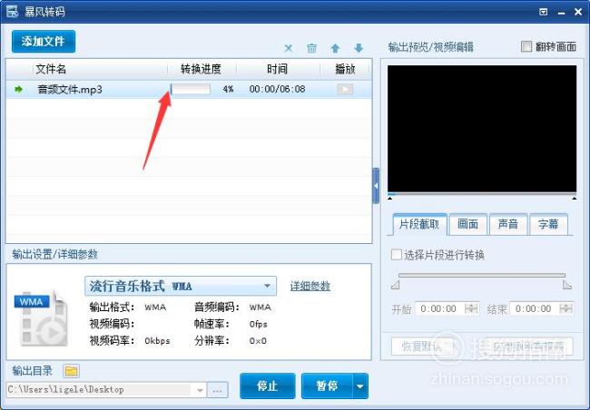Click the 转换进度 column header

coord(201,69)
